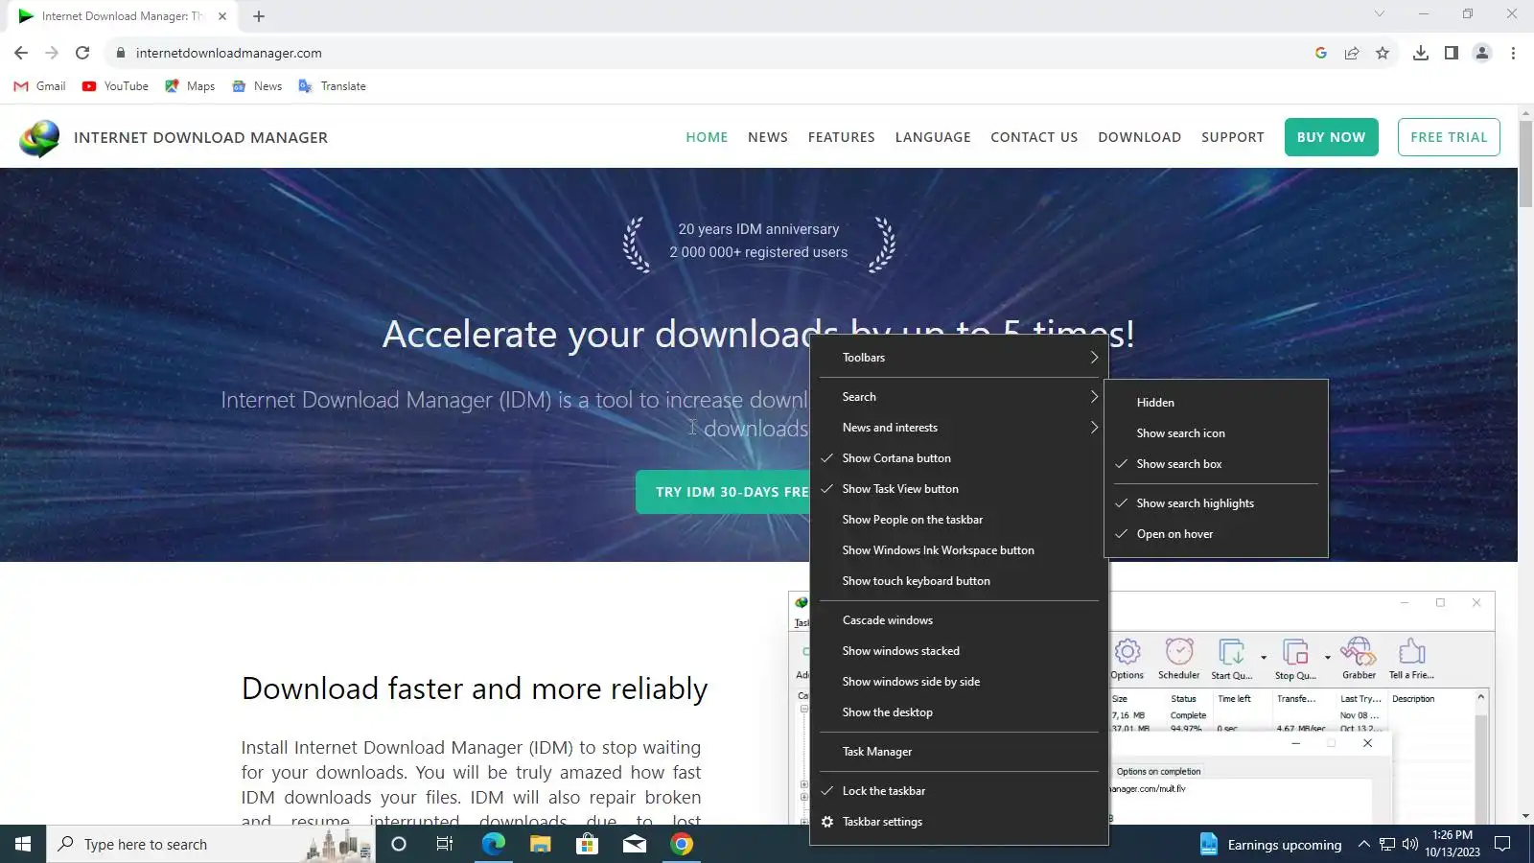Open the Chrome profile avatar
Viewport: 1534px width, 863px height.
[1482, 53]
